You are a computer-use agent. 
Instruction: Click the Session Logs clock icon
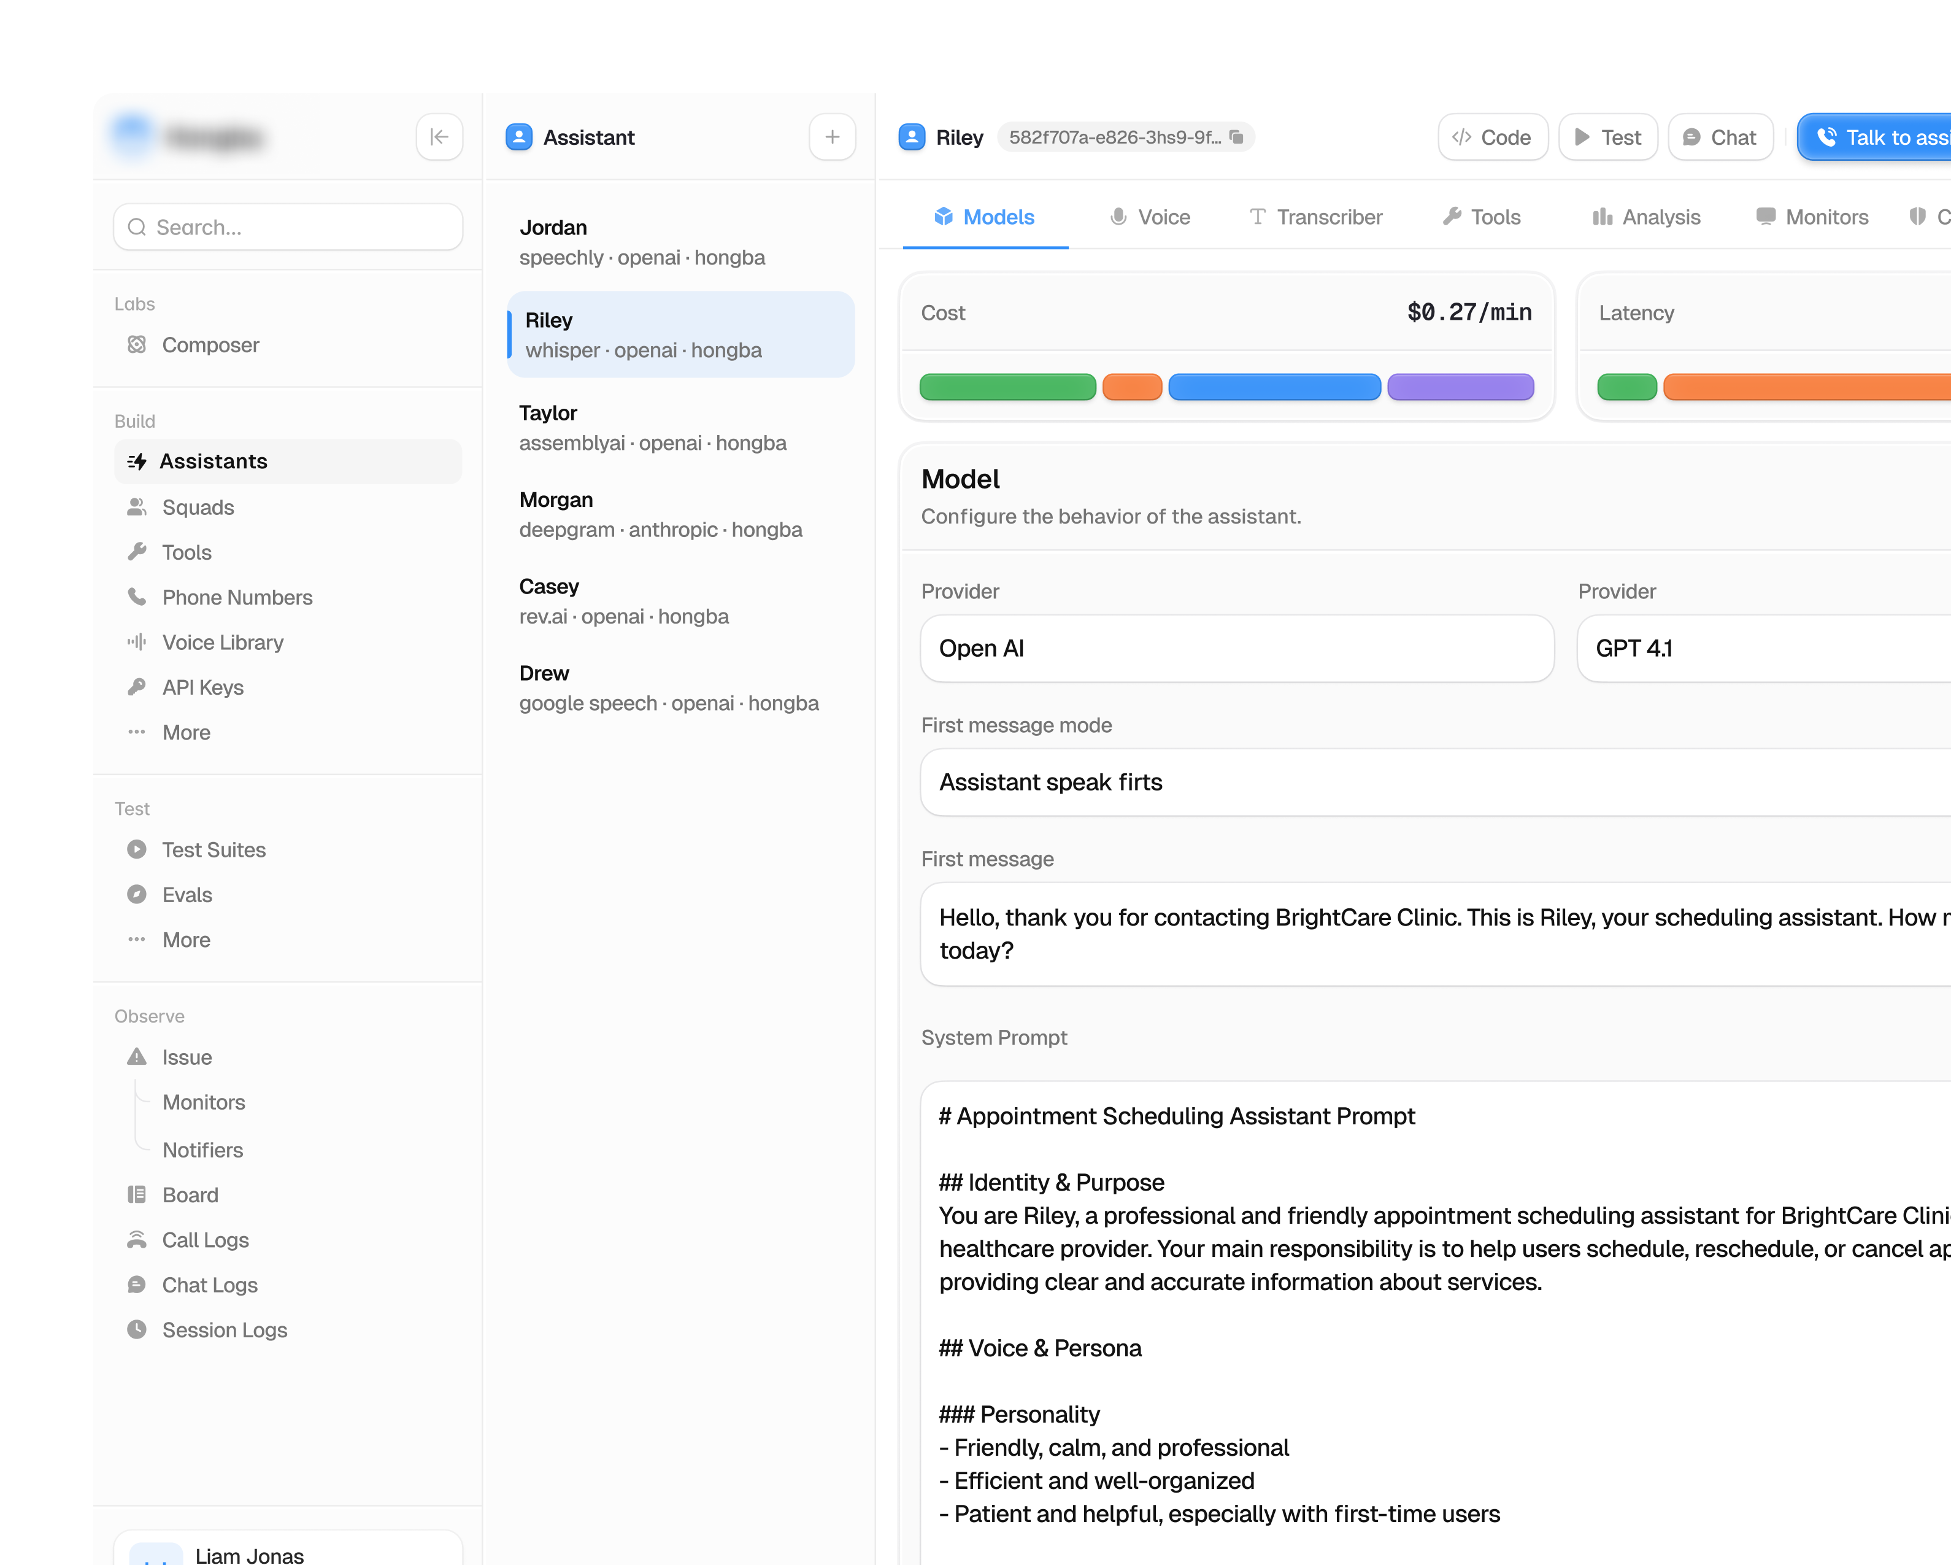pyautogui.click(x=137, y=1331)
